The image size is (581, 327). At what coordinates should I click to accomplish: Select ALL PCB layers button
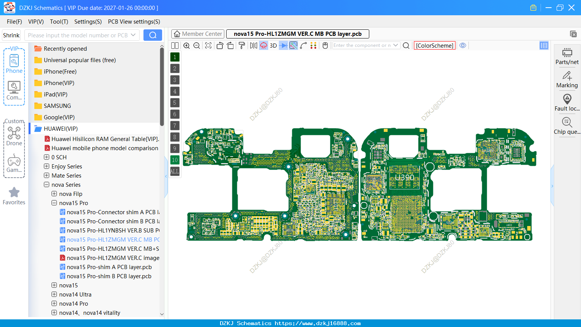[175, 171]
